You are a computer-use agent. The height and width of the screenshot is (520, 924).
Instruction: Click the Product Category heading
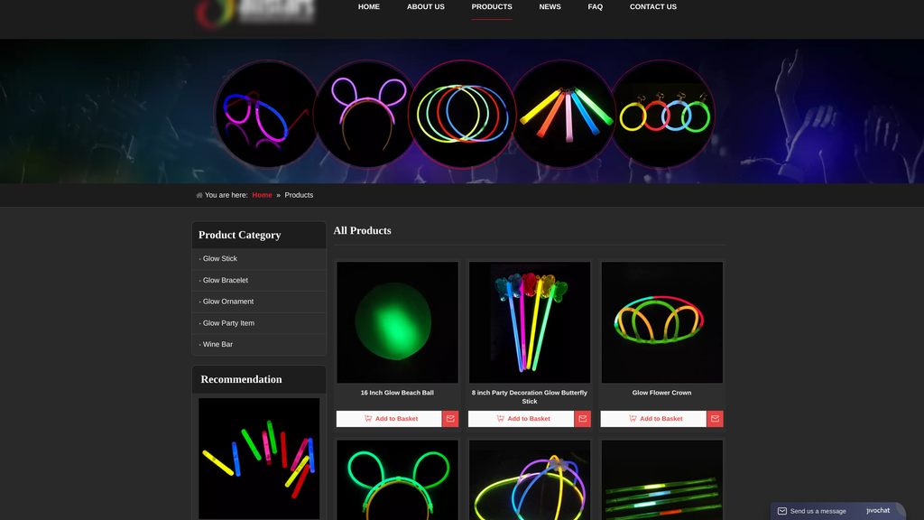(240, 236)
